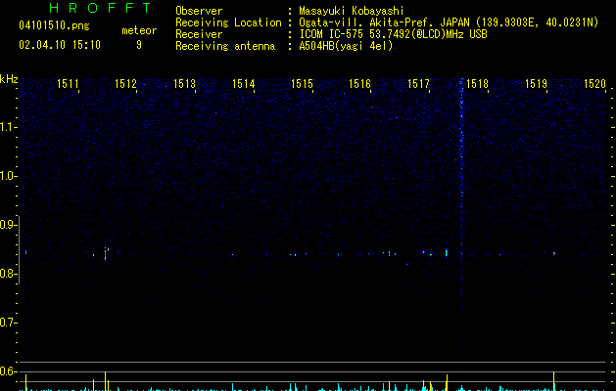Click the 1.0 kHz frequency label

[x=8, y=176]
